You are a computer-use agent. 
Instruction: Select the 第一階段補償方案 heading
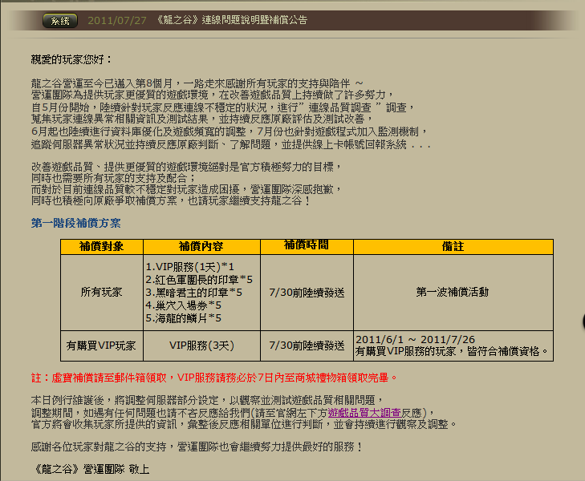pyautogui.click(x=76, y=223)
